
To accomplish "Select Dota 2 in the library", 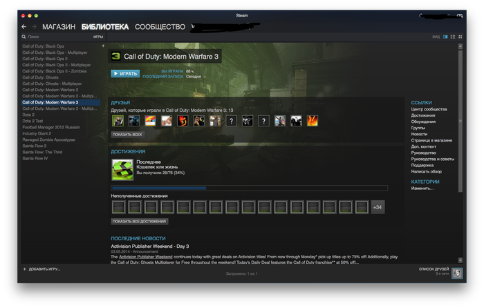I will point(28,115).
